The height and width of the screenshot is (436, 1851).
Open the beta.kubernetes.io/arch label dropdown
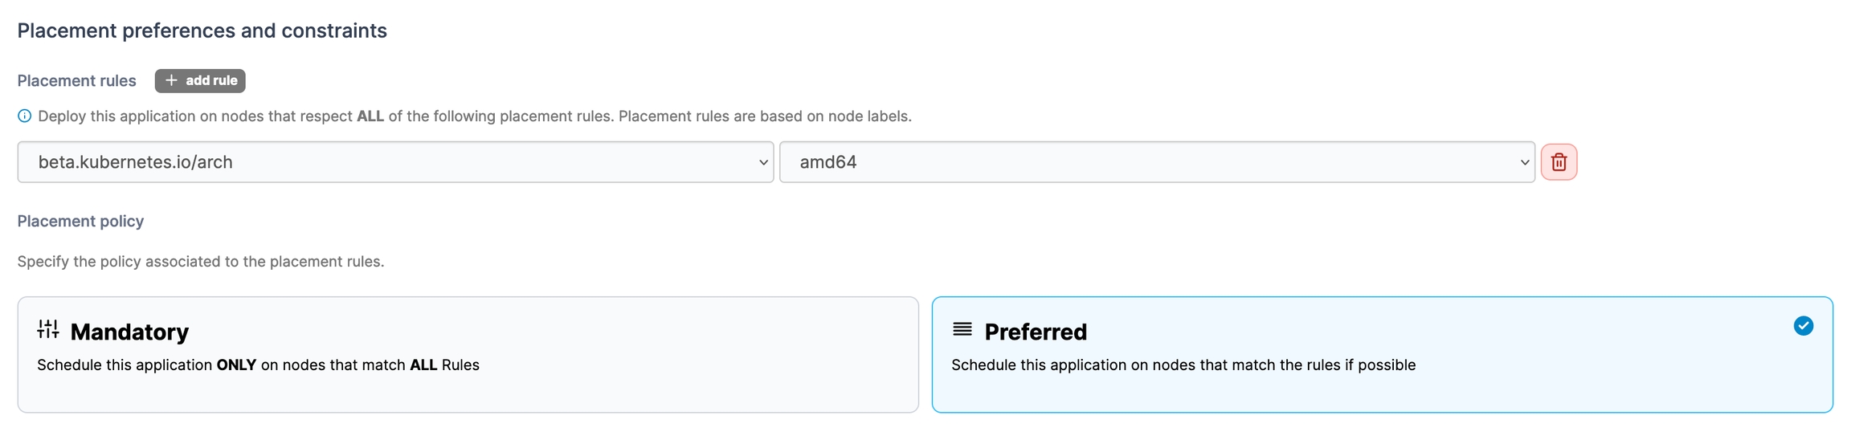pyautogui.click(x=394, y=162)
